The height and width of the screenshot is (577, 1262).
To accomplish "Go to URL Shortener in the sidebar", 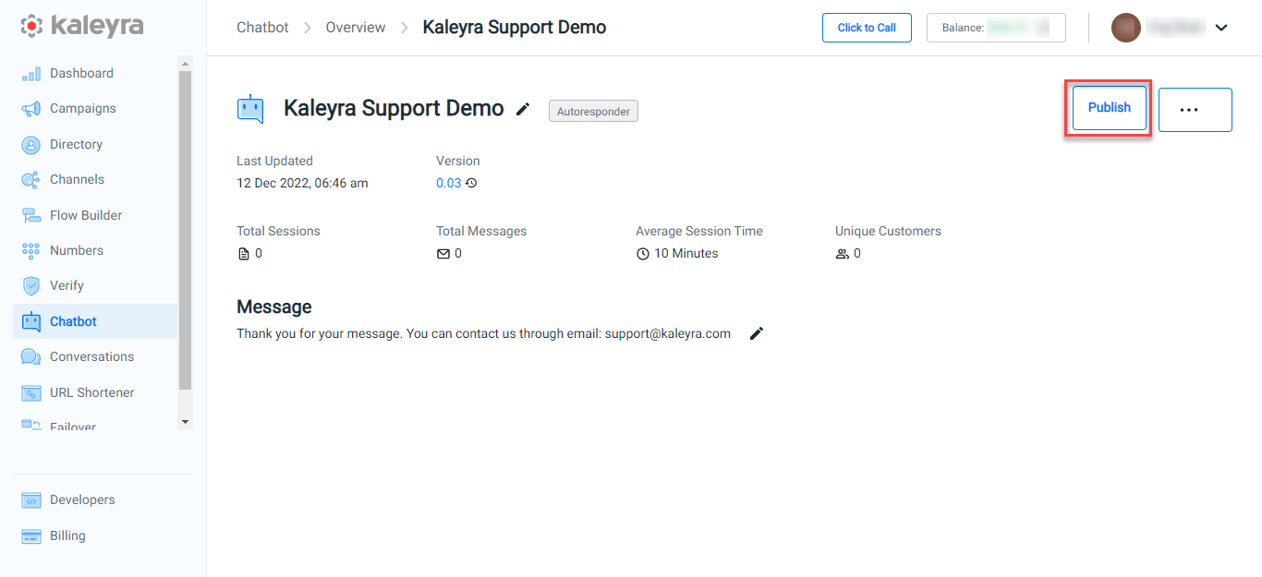I will pyautogui.click(x=91, y=393).
